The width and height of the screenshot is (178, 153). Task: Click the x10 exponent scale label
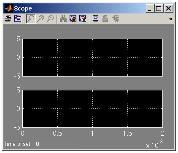(154, 144)
